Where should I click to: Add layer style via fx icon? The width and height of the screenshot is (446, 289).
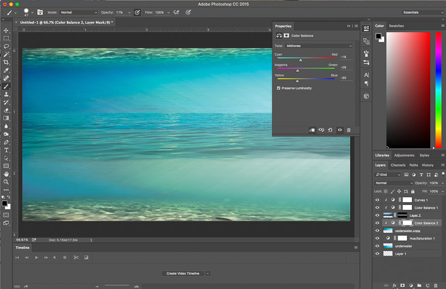point(394,285)
